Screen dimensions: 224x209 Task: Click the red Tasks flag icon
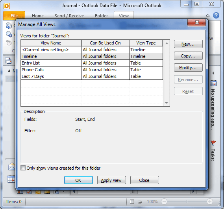[213, 143]
